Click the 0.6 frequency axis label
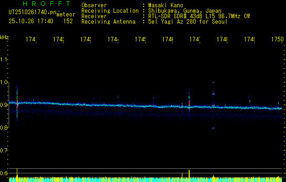Image resolution: width=286 pixels, height=182 pixels. click(4, 173)
